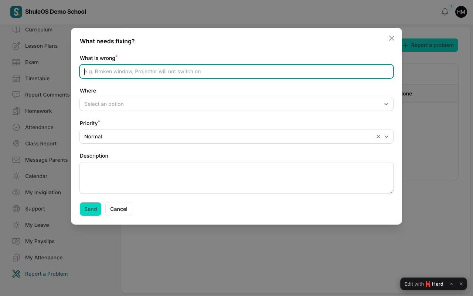This screenshot has width=473, height=296.
Task: Click the Exam table icon
Action: coord(16,62)
